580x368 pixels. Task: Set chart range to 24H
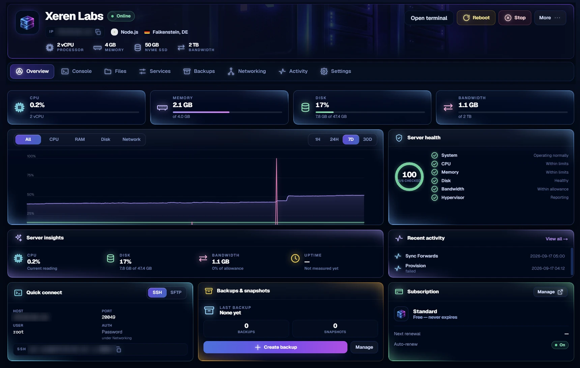click(334, 140)
